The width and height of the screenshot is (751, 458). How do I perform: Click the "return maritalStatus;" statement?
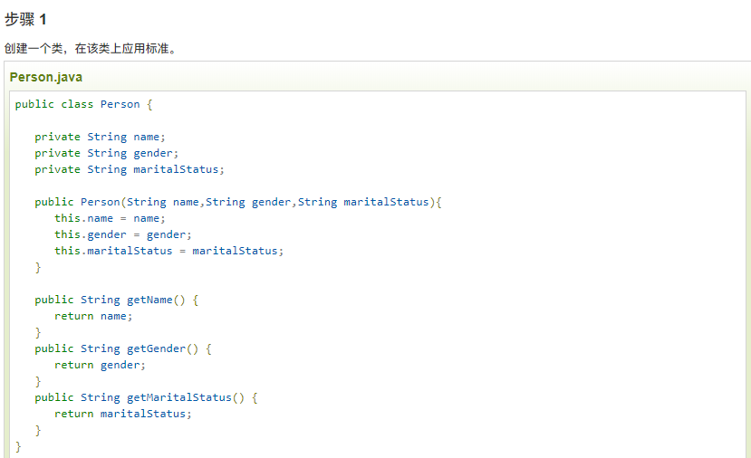point(123,414)
